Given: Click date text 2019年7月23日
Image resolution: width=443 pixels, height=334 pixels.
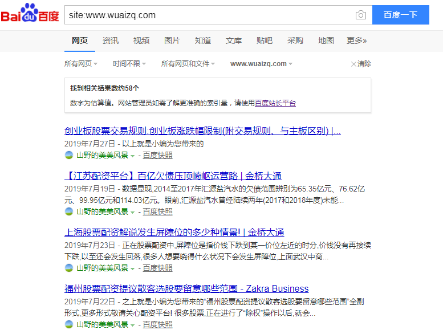Looking at the screenshot, I should [x=90, y=245].
